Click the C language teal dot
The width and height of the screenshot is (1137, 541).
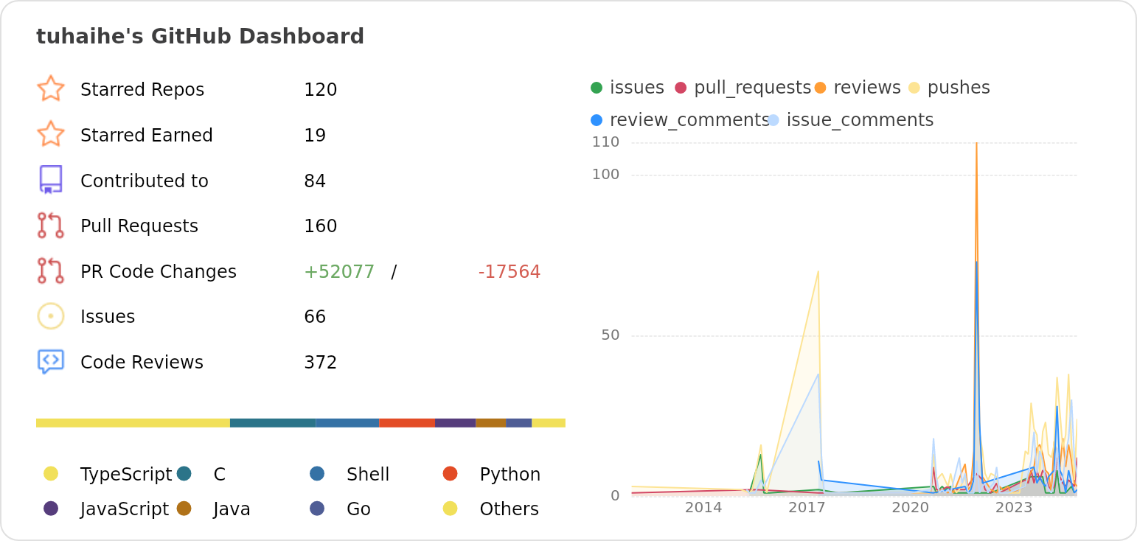[x=184, y=473]
